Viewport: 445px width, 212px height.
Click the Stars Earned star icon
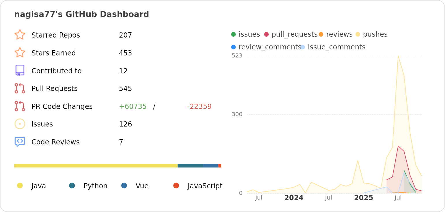coord(20,53)
